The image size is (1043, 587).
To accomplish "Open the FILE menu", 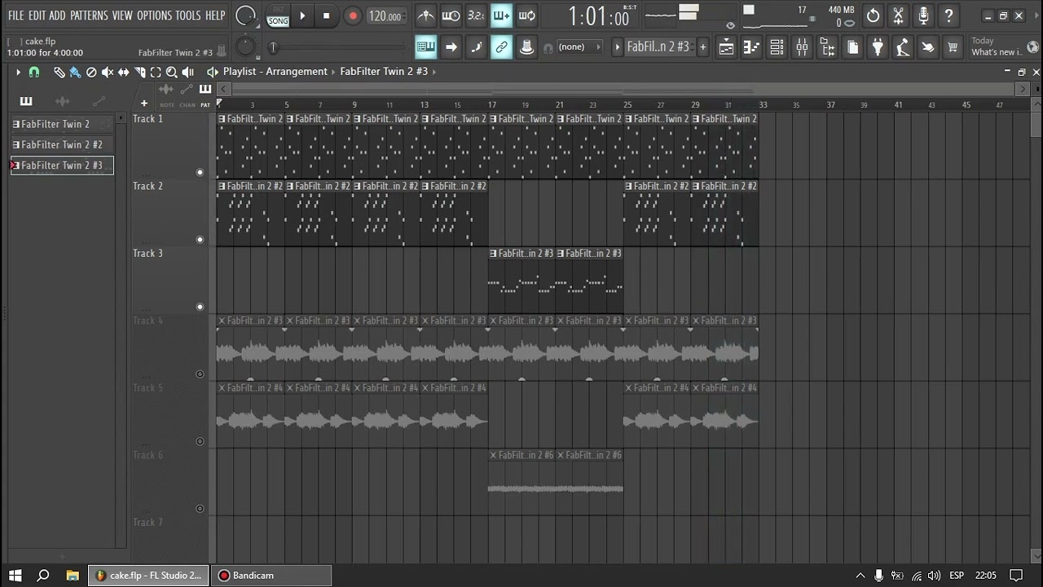I will [x=15, y=15].
